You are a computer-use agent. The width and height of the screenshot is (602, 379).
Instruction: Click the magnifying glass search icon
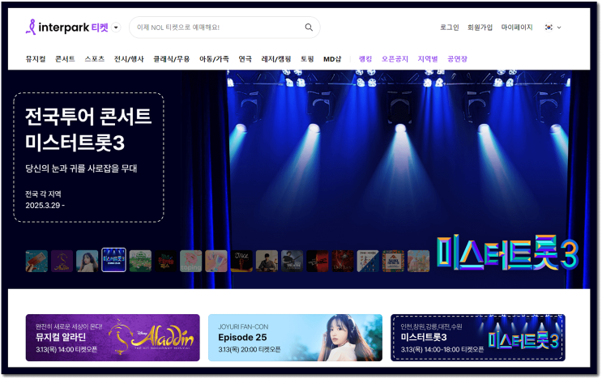[309, 28]
